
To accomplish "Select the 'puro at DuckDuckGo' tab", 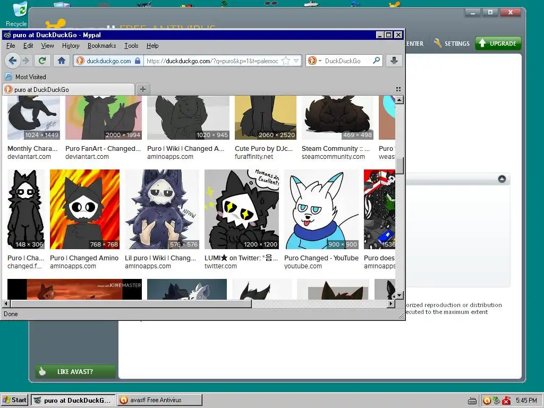I will tap(69, 89).
